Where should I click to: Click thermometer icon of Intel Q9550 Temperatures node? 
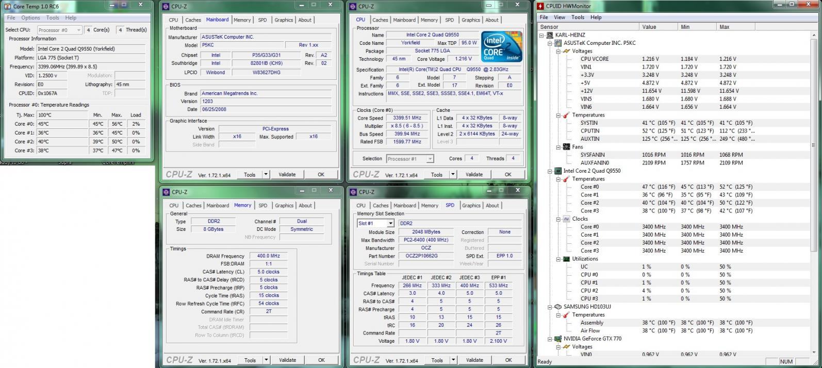566,179
